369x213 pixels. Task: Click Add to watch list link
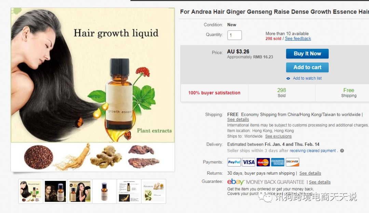tap(307, 78)
